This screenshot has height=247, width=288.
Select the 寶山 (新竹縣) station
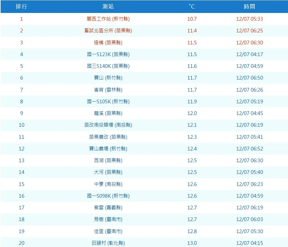coord(108,78)
